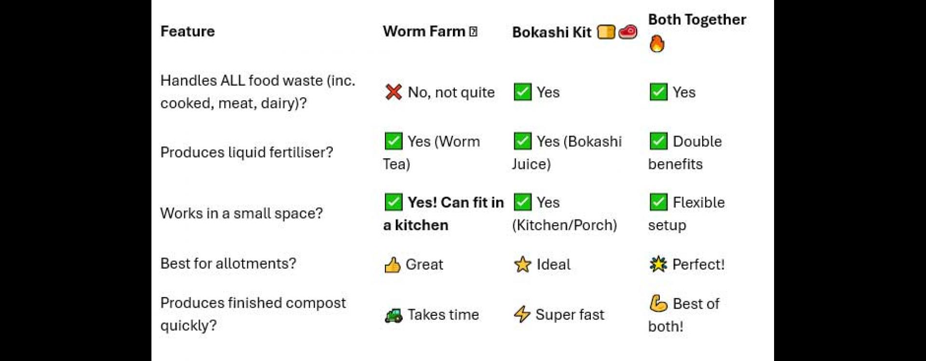Click the green check beside "Flexible setup"

(x=658, y=202)
